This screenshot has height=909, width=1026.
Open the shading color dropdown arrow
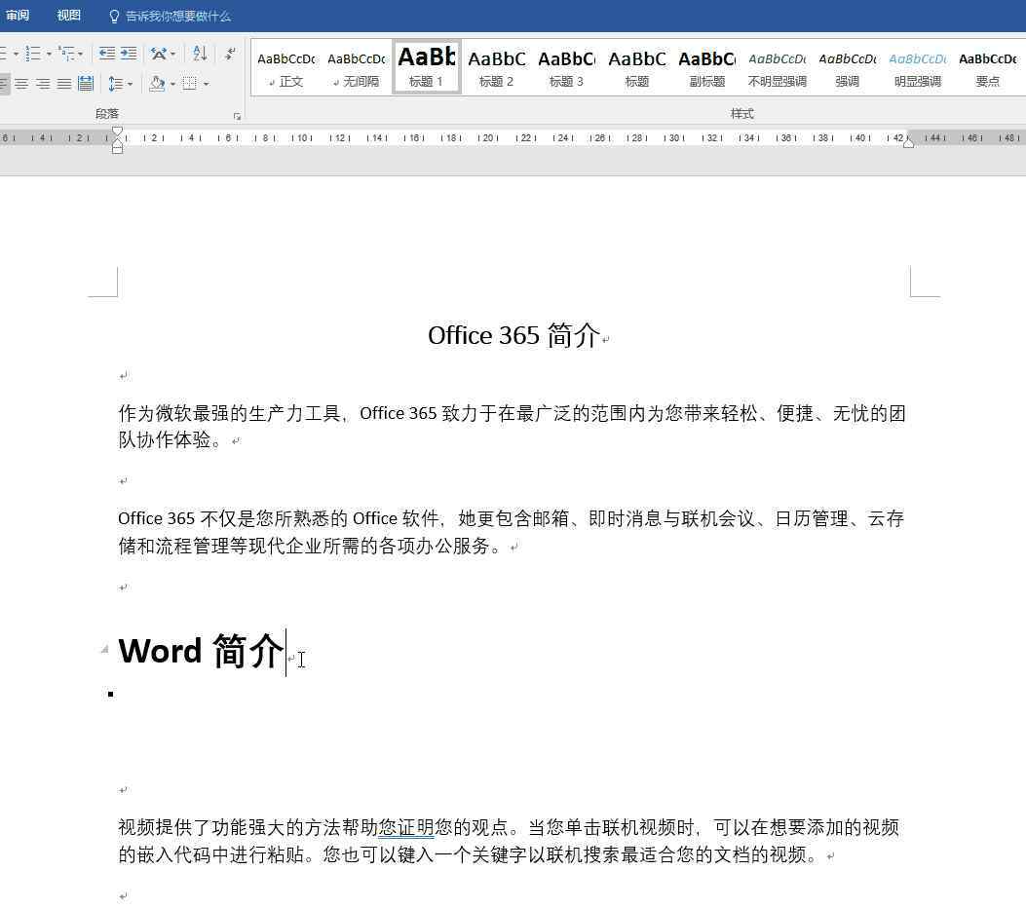(x=172, y=84)
